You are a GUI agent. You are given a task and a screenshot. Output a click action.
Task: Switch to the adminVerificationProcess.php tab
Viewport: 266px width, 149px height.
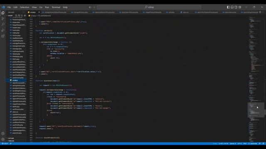(x=206, y=12)
